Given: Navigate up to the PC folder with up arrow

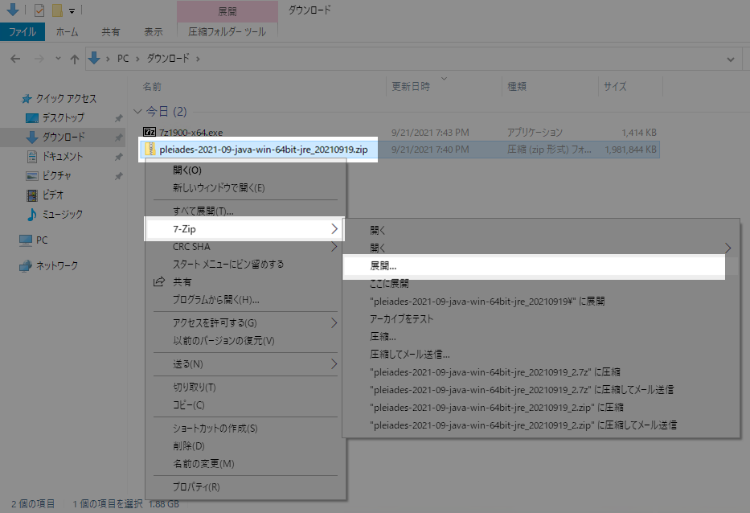Looking at the screenshot, I should (74, 58).
